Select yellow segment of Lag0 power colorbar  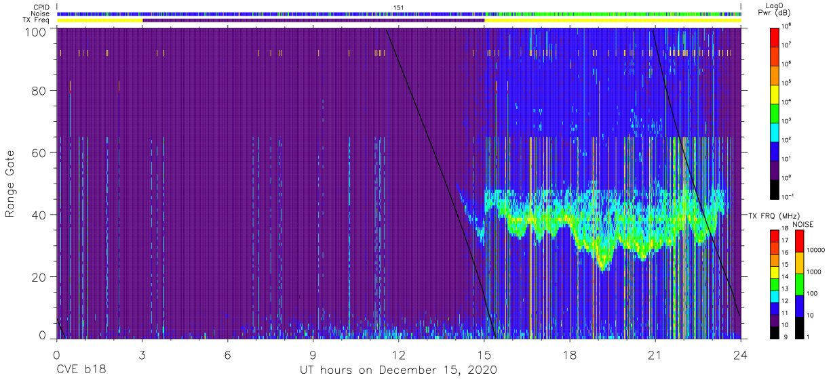coord(775,93)
